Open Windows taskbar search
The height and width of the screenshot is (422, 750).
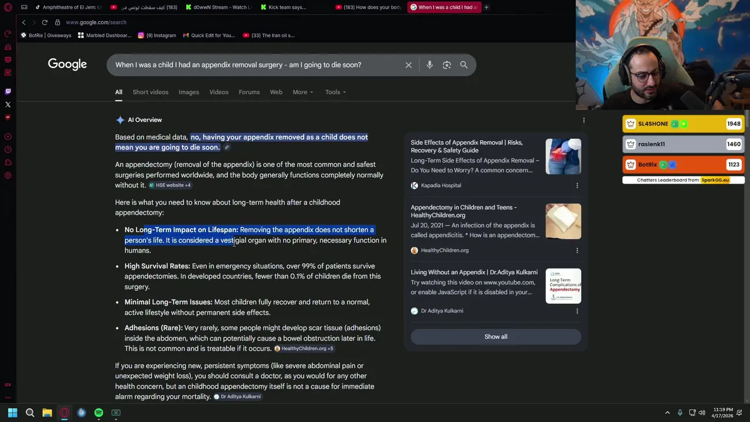coord(30,413)
